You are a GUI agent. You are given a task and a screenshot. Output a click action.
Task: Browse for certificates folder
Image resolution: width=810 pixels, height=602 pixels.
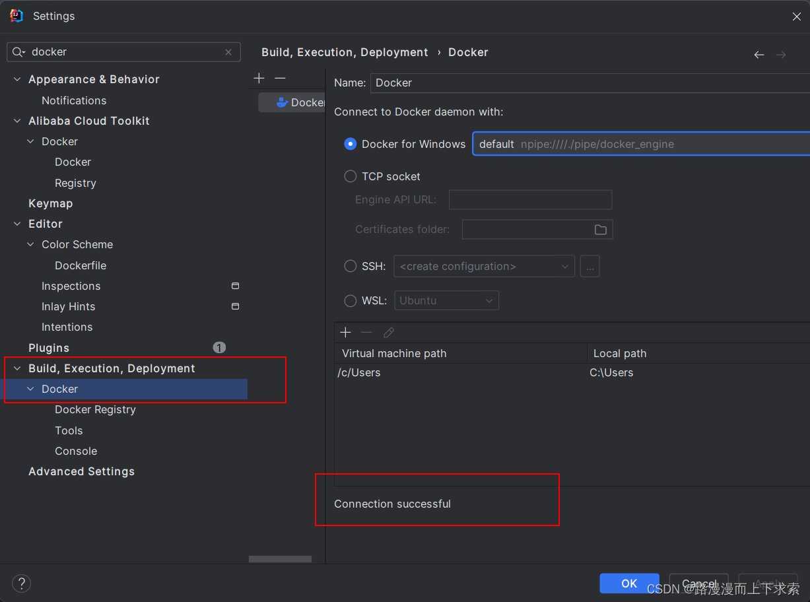tap(601, 230)
